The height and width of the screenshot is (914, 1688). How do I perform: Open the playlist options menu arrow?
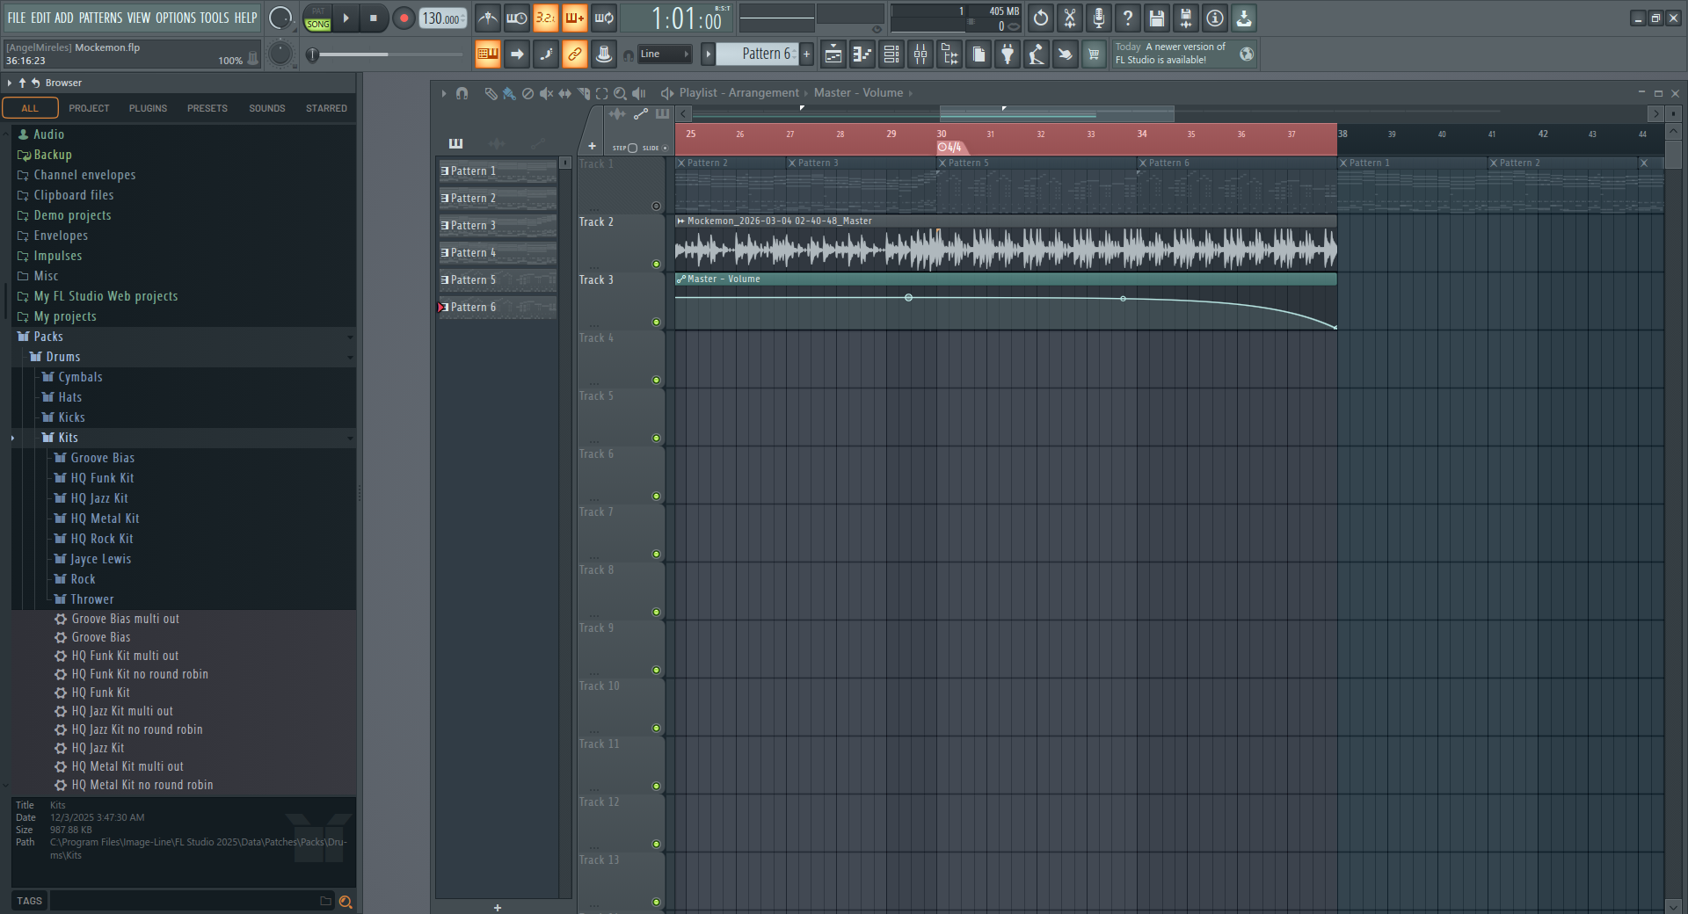pos(444,93)
